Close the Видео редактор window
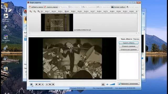This screenshot has width=168, height=94. click(x=139, y=2)
